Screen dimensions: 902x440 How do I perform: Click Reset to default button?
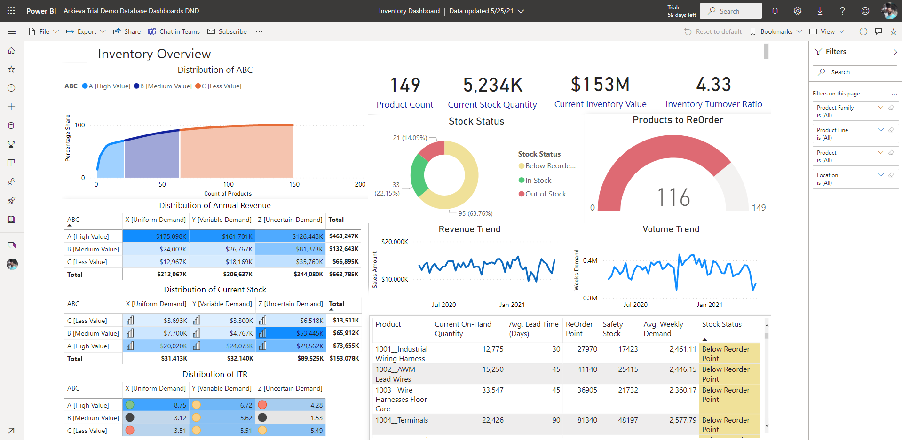(x=713, y=31)
